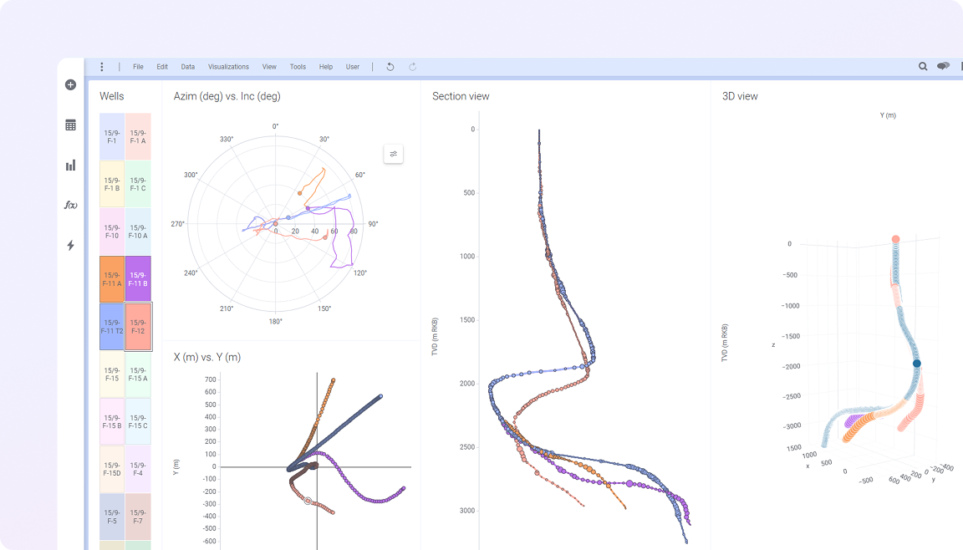
Task: Open the search magnifier icon
Action: (923, 67)
